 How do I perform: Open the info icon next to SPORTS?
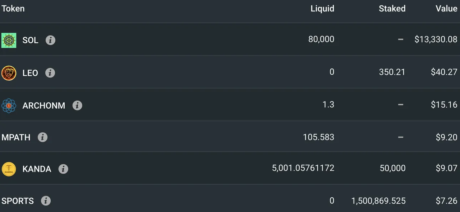click(x=46, y=201)
